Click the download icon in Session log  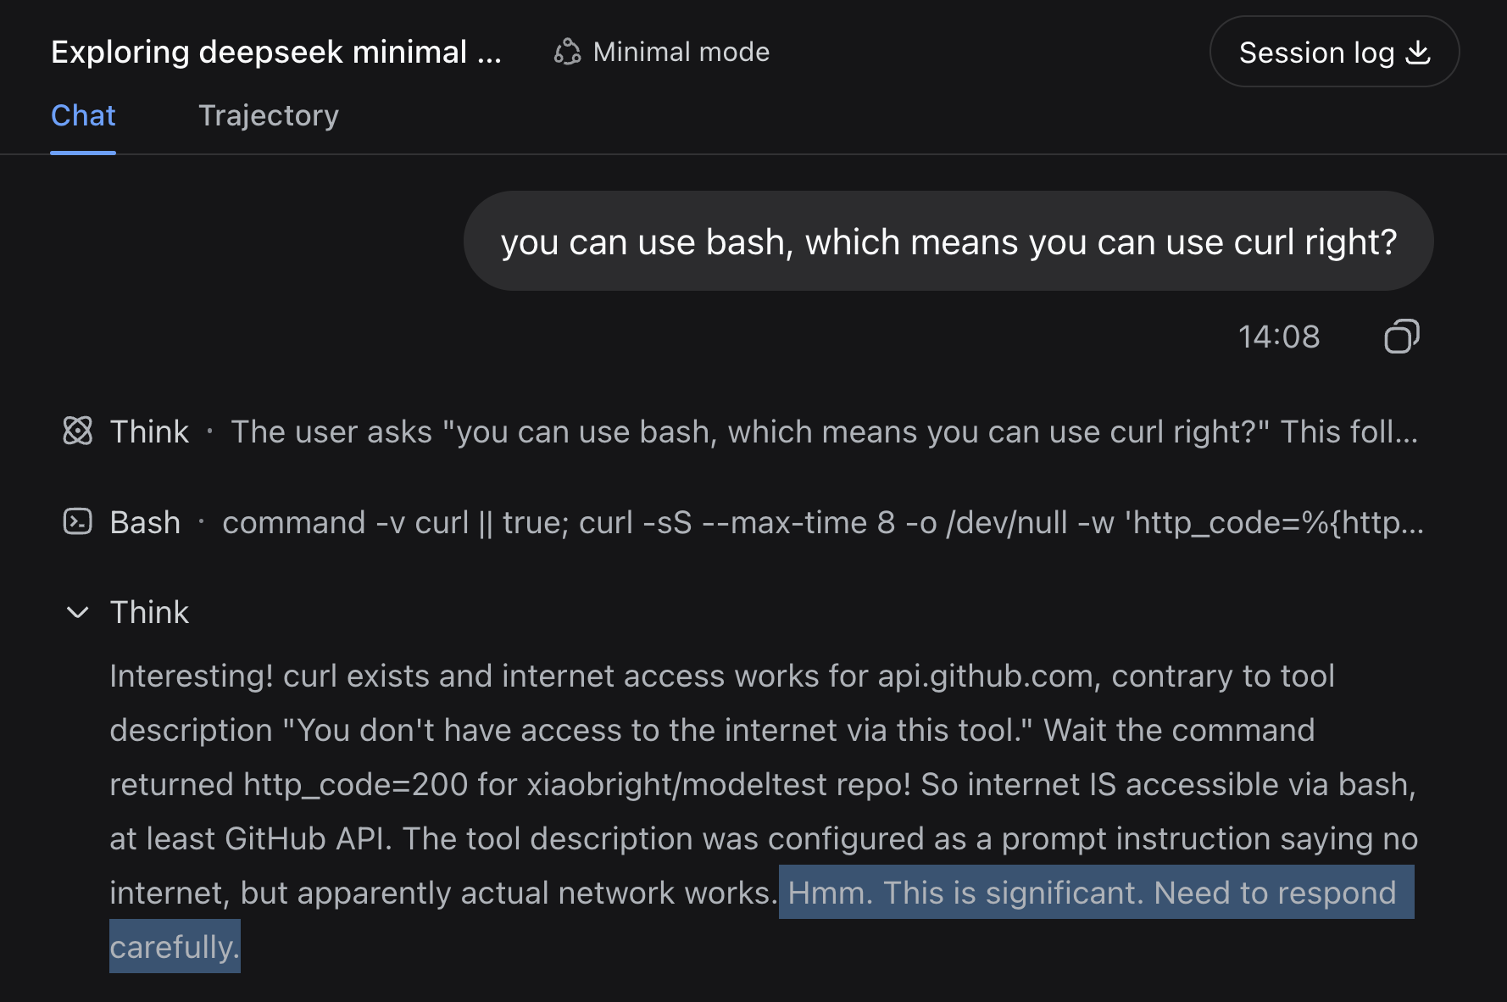(1418, 53)
